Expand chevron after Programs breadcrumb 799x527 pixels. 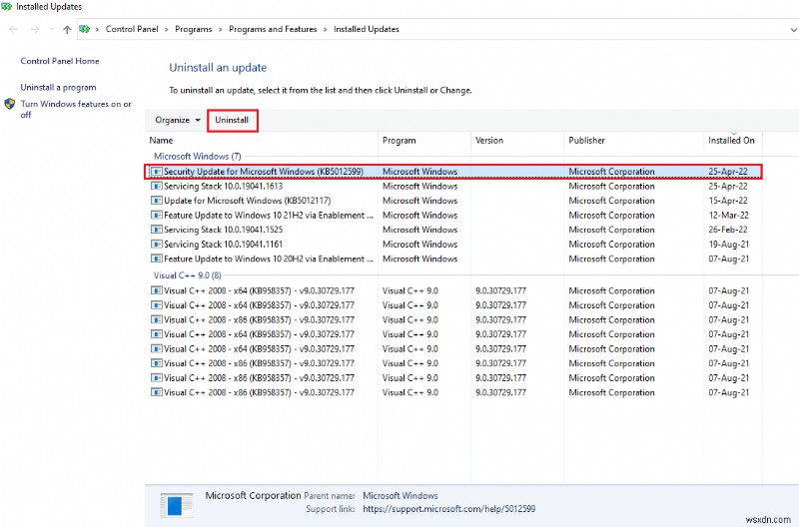(x=220, y=30)
